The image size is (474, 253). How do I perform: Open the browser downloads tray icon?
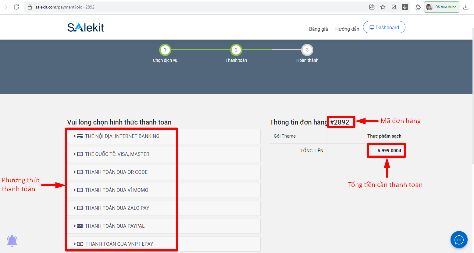[x=466, y=7]
